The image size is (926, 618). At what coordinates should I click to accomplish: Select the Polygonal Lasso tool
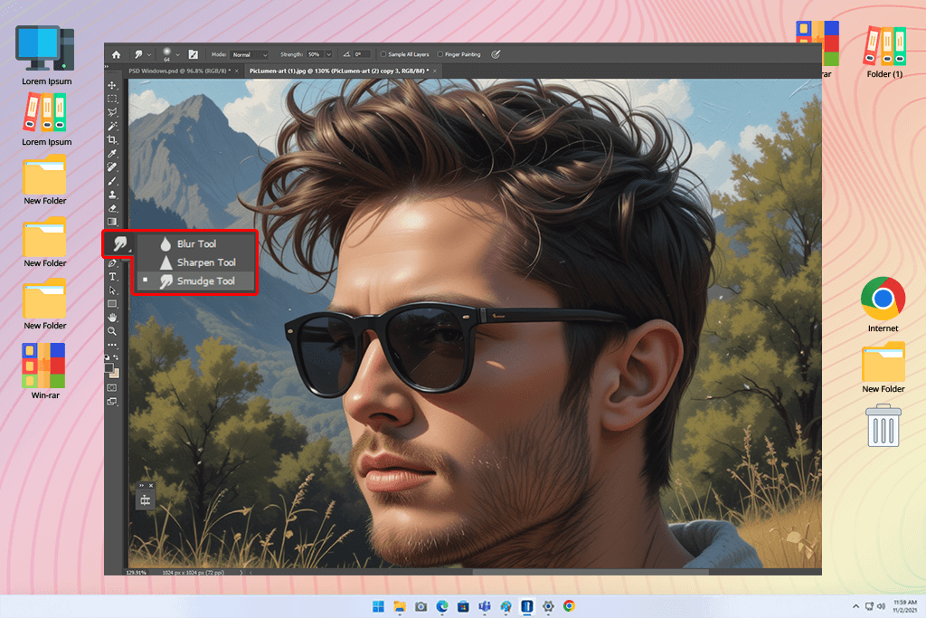click(112, 112)
